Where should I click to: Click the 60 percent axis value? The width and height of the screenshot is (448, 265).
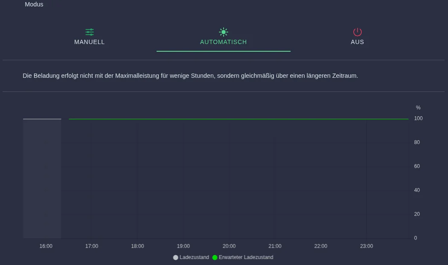click(x=417, y=166)
